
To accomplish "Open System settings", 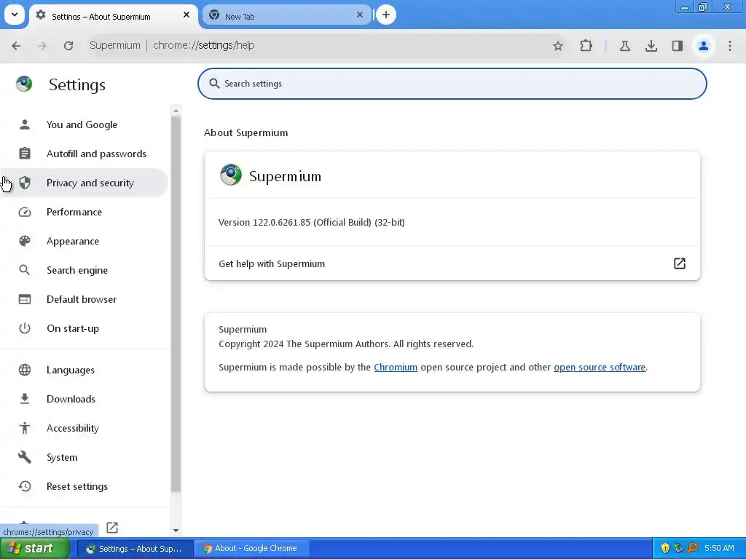I will (x=84, y=457).
